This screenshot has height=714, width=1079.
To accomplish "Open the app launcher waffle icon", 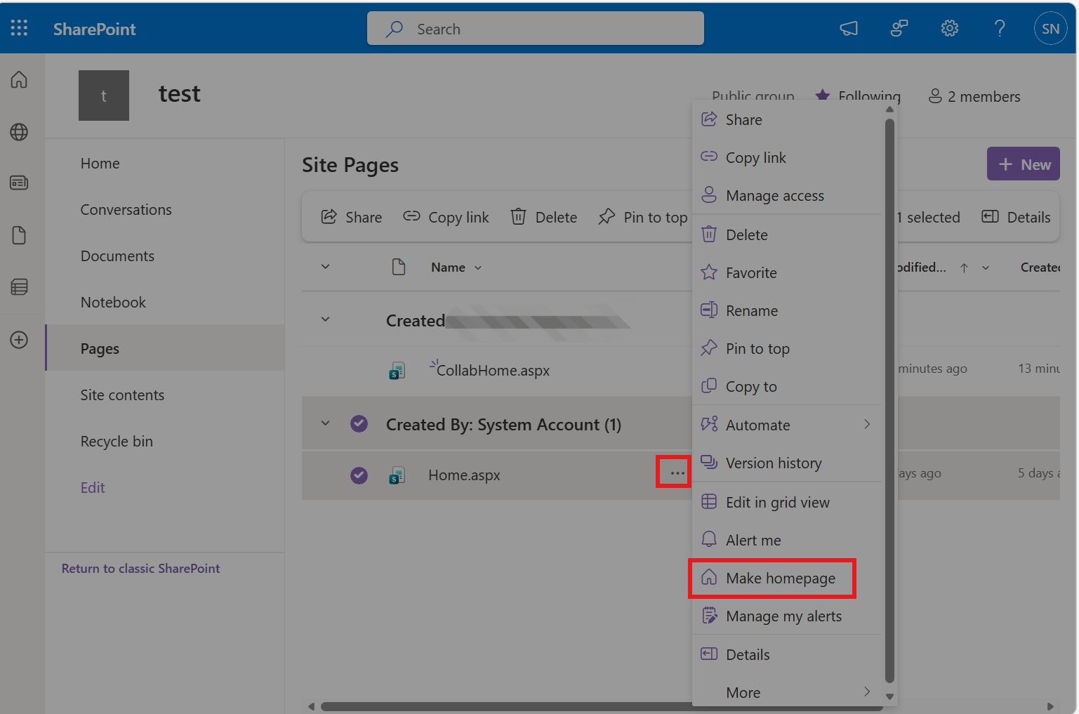I will pyautogui.click(x=20, y=28).
